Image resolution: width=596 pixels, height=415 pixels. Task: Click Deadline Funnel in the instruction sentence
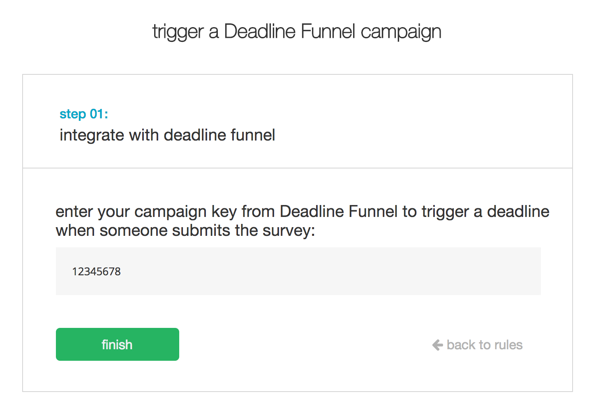pos(338,212)
